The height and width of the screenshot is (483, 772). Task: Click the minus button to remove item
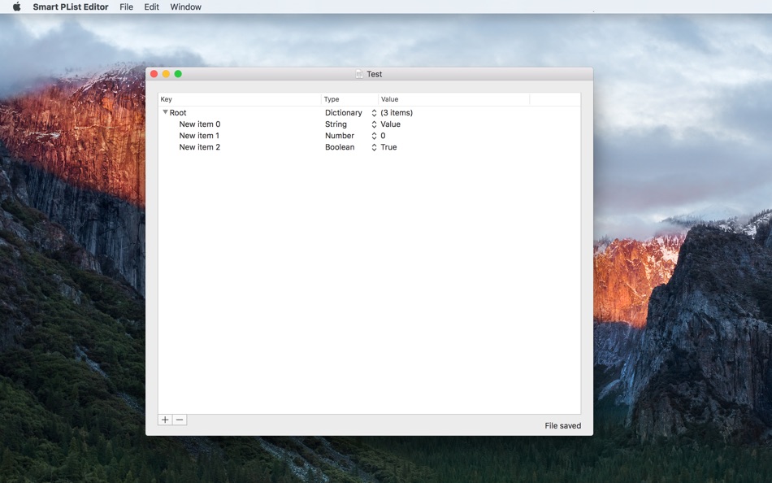click(180, 420)
